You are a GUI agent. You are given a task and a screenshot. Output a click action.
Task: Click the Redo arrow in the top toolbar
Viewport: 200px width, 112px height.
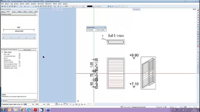[x=28, y=6]
